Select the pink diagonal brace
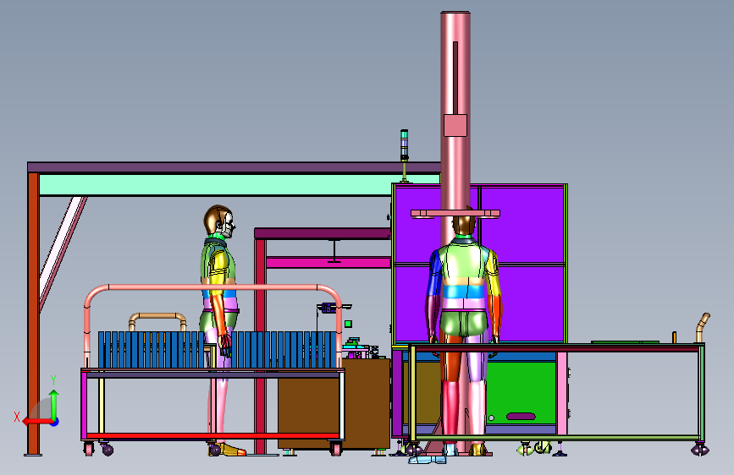 click(x=63, y=253)
